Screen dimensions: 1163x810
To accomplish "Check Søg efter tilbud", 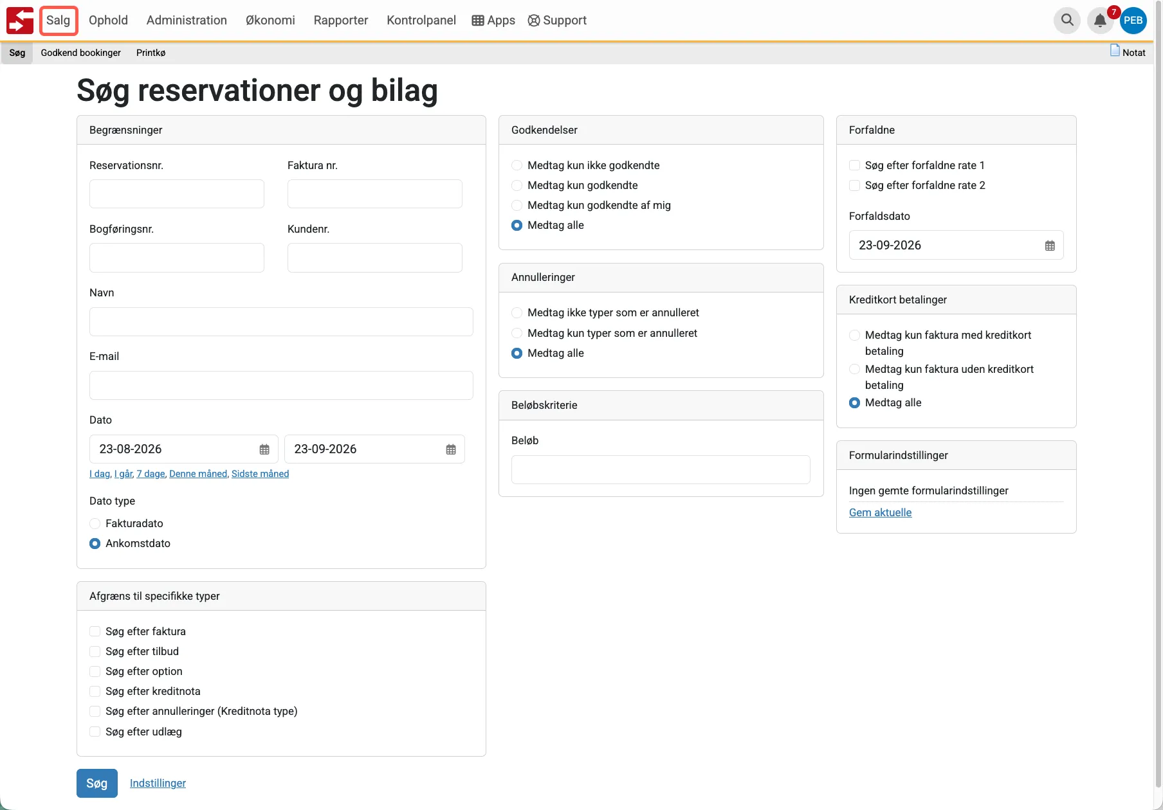I will (x=95, y=652).
